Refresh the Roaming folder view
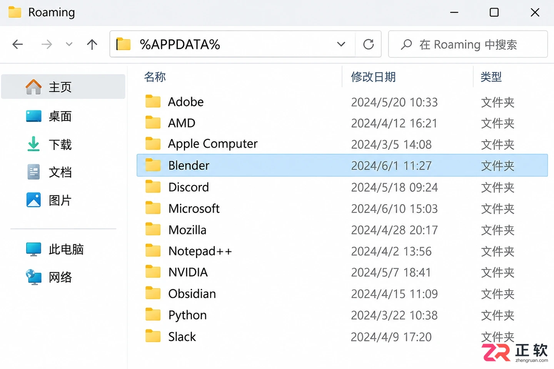The width and height of the screenshot is (554, 369). [x=369, y=44]
